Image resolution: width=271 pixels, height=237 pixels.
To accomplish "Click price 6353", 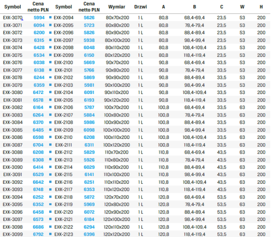I will (x=89, y=190).
